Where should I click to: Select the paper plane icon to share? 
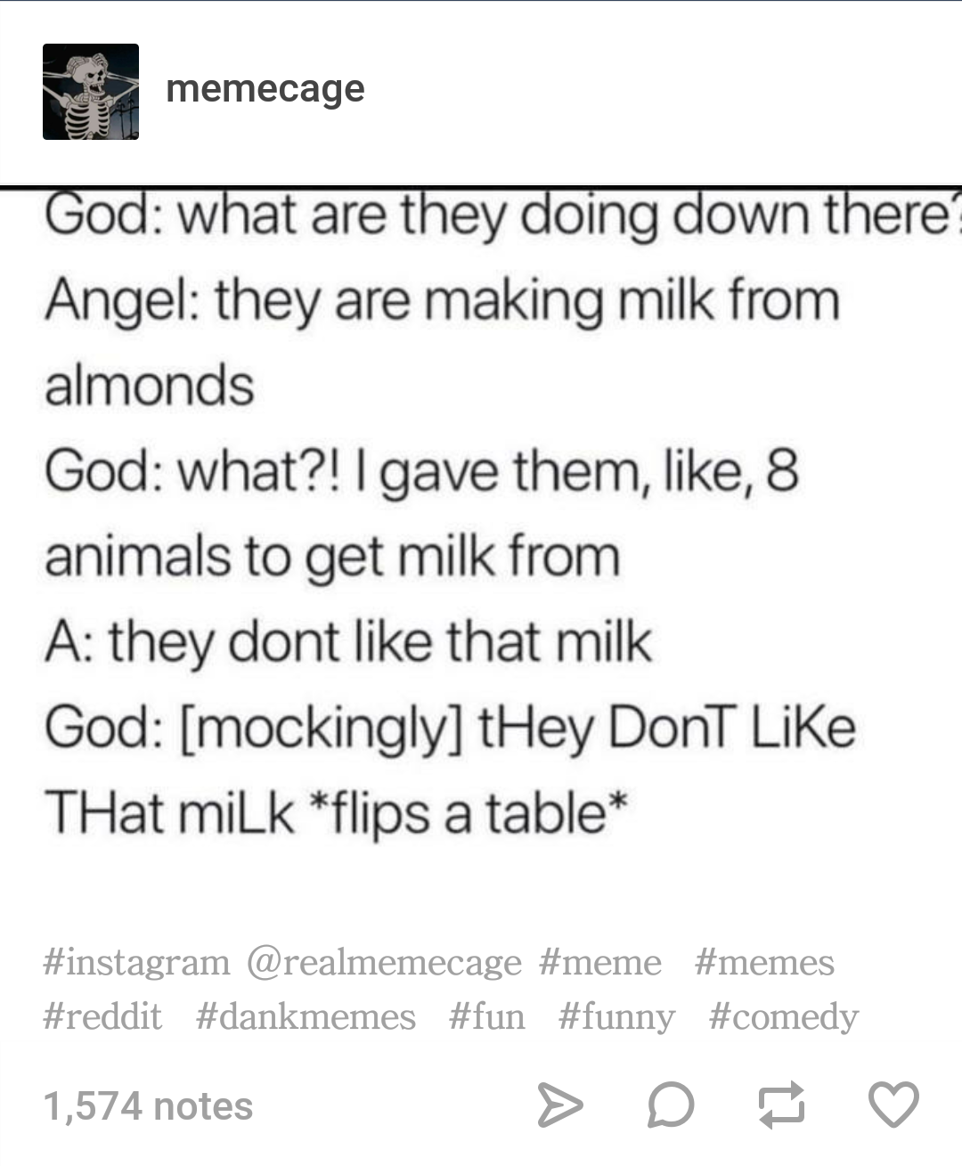(x=561, y=1102)
